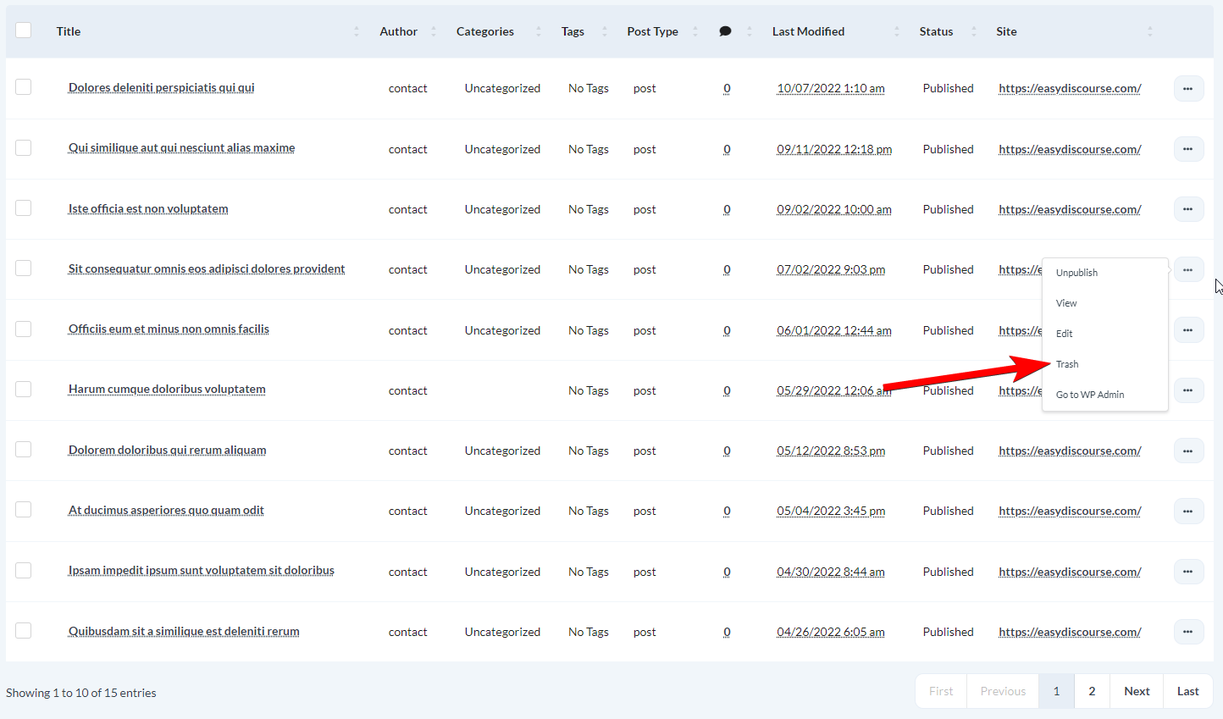Open post Dolorem doloribus qui rerum aliquam

tap(167, 450)
